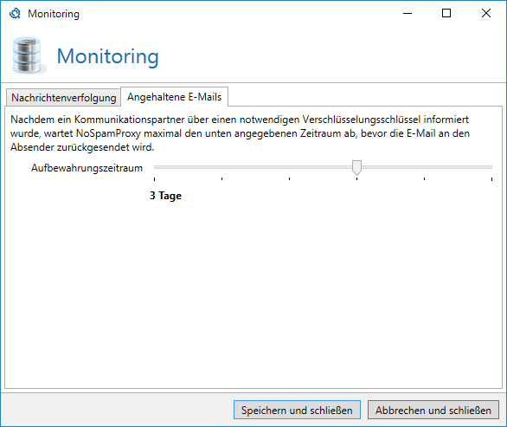Set slider to the third tick mark
Viewport: 507px width, 427px height.
click(289, 167)
